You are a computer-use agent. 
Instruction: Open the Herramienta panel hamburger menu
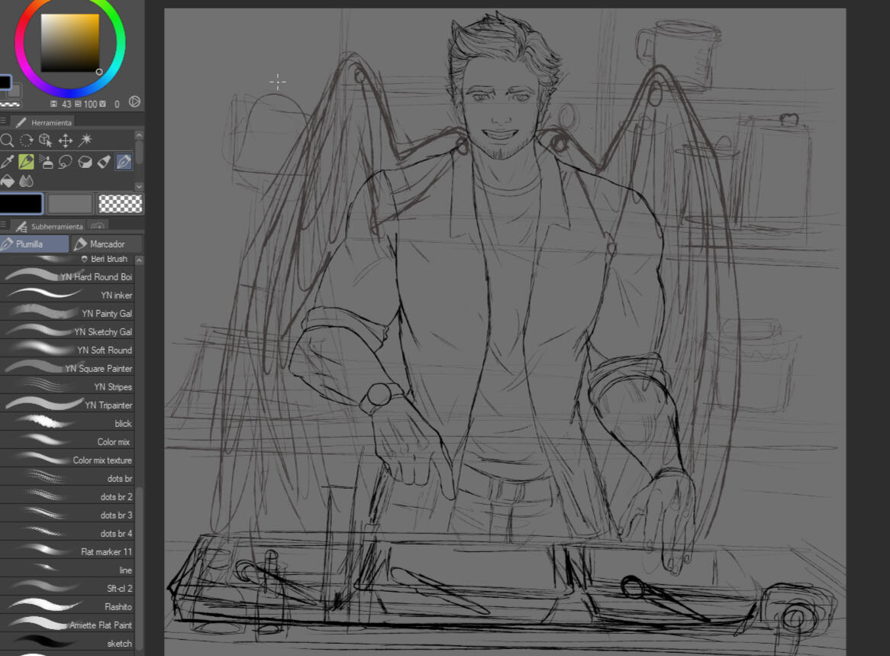4,121
